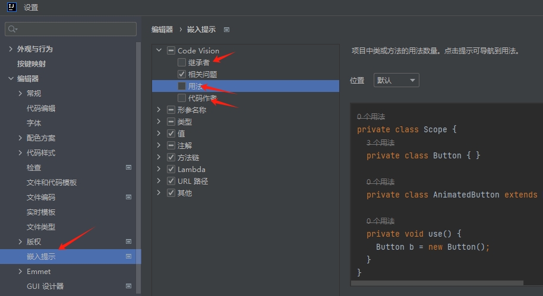Expand the 注解 group
Image resolution: width=543 pixels, height=296 pixels.
pyautogui.click(x=159, y=145)
